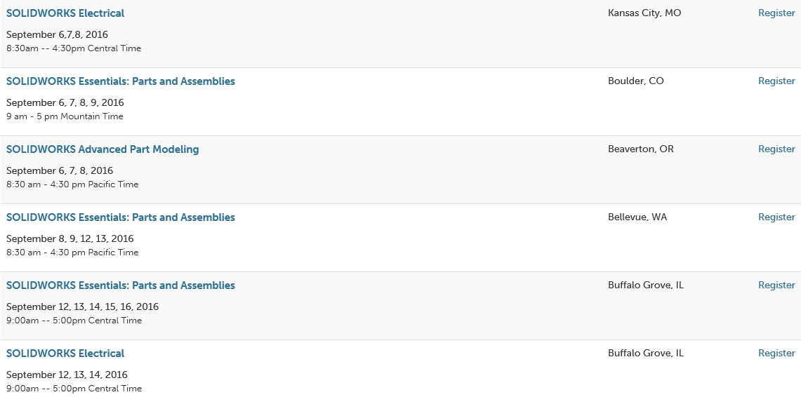Viewport: 801px width, 397px height.
Task: Click the September 12, 13, 14, 15, 16 date text
Action: coord(83,307)
